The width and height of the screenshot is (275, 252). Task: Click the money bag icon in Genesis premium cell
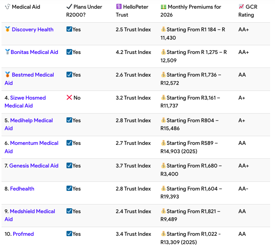pos(164,166)
